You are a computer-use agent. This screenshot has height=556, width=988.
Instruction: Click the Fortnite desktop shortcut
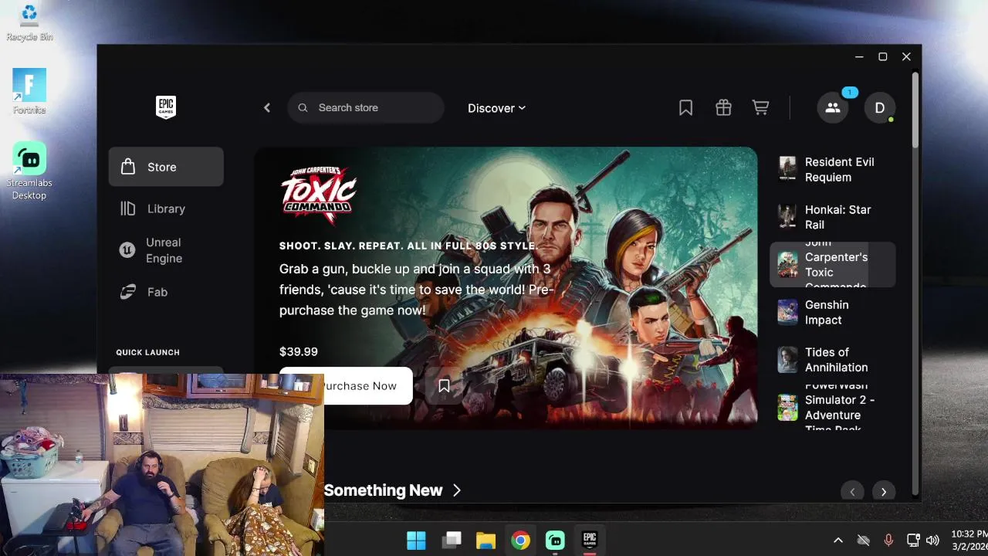coord(29,92)
